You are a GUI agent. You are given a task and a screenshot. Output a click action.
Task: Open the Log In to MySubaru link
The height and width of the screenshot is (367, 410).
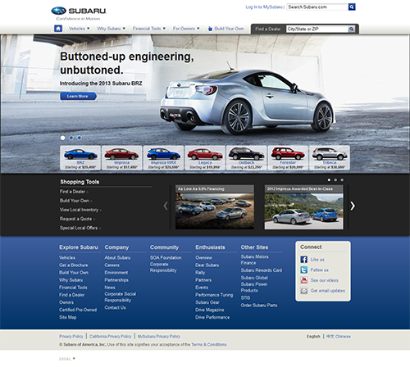point(264,7)
